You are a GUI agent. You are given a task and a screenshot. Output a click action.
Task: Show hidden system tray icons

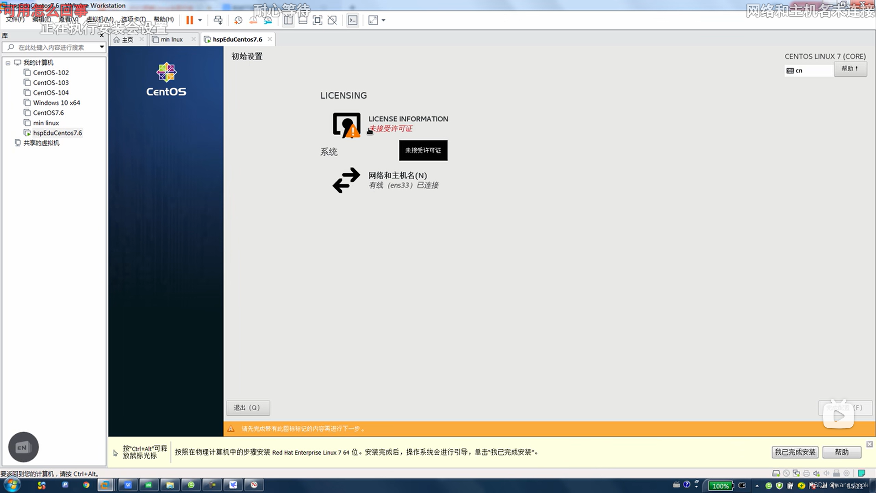tap(757, 486)
